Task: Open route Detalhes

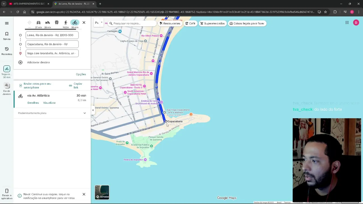Action: coord(33,103)
